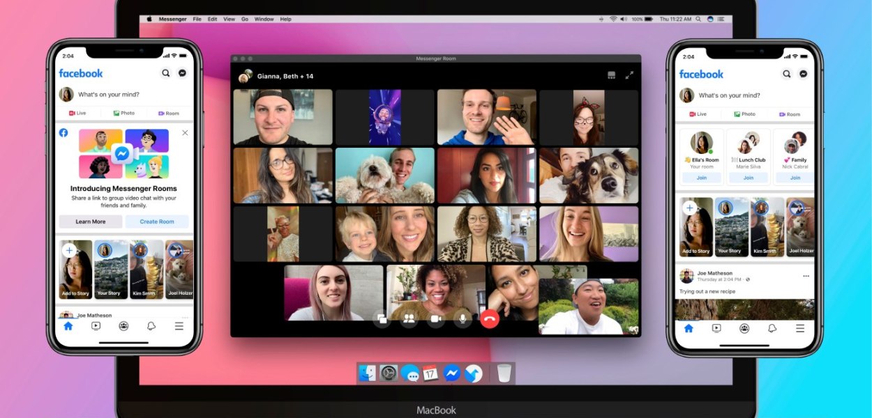Open the Trash in the dock
The image size is (872, 418).
pos(504,373)
